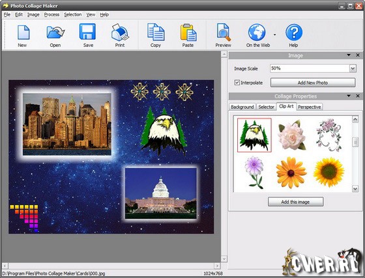Viewport: 365px width, 278px height.
Task: Click the clip art list scrollbar thumb
Action: click(355, 142)
